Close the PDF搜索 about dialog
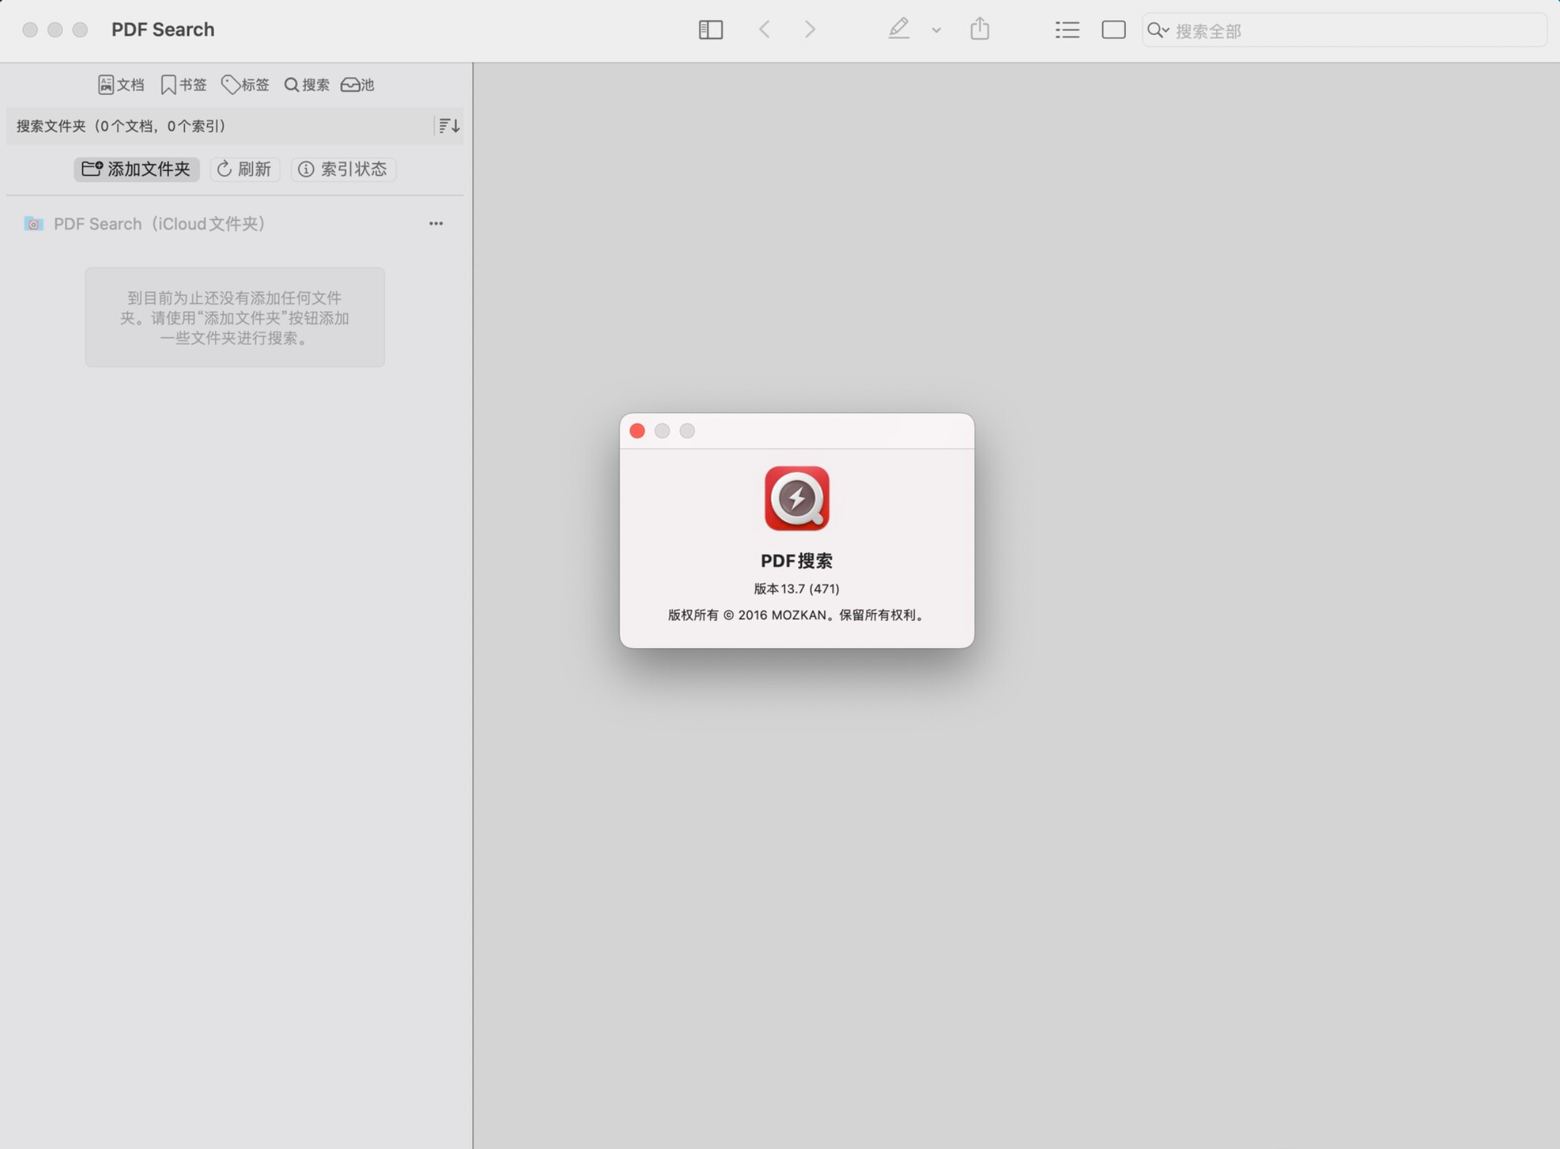 (x=636, y=431)
